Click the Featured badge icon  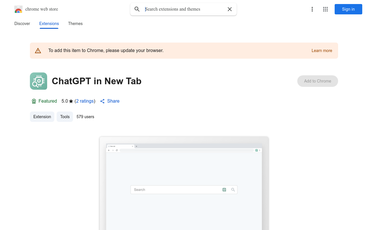click(34, 101)
